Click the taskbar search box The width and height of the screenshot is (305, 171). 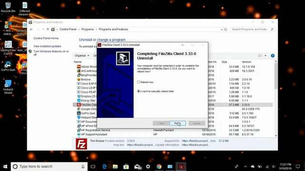[49, 167]
